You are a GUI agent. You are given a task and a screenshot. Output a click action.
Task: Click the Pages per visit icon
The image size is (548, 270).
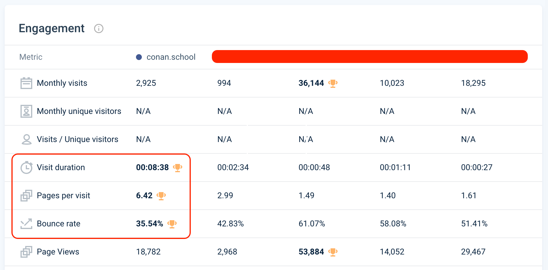(x=26, y=196)
